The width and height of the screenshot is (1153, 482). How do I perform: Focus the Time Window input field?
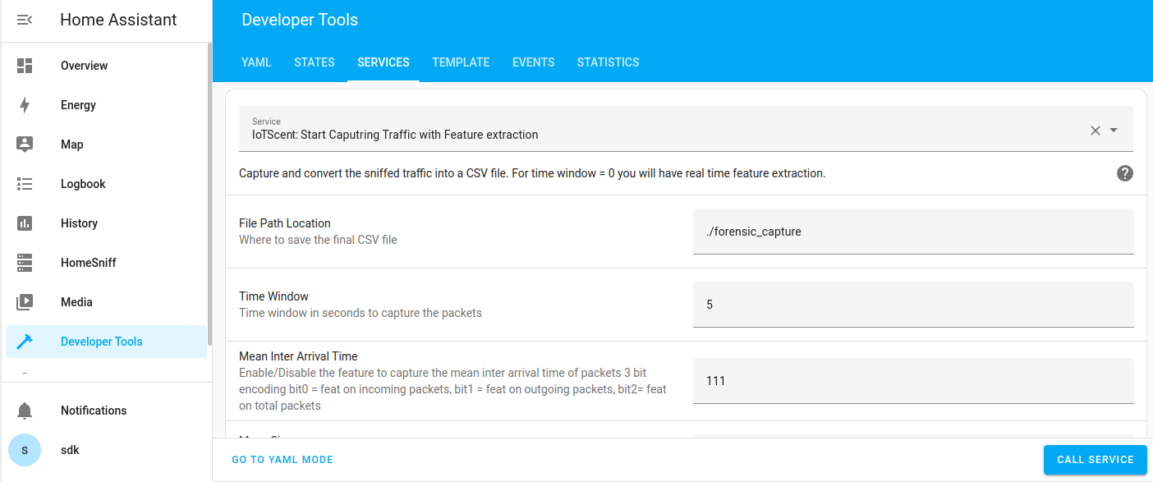tap(913, 305)
